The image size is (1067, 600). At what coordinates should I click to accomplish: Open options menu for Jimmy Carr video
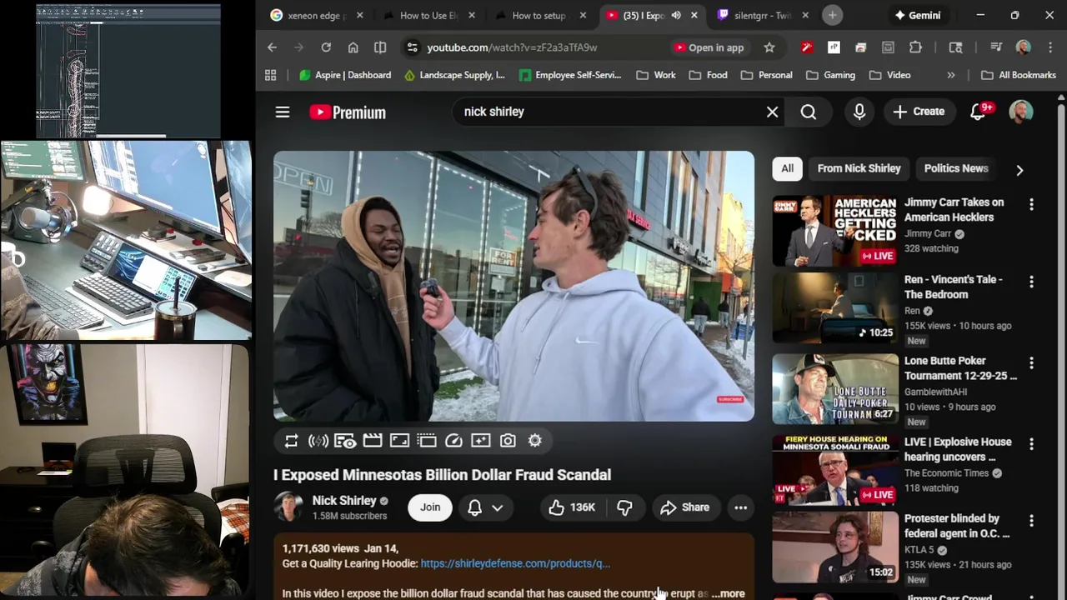click(x=1031, y=204)
